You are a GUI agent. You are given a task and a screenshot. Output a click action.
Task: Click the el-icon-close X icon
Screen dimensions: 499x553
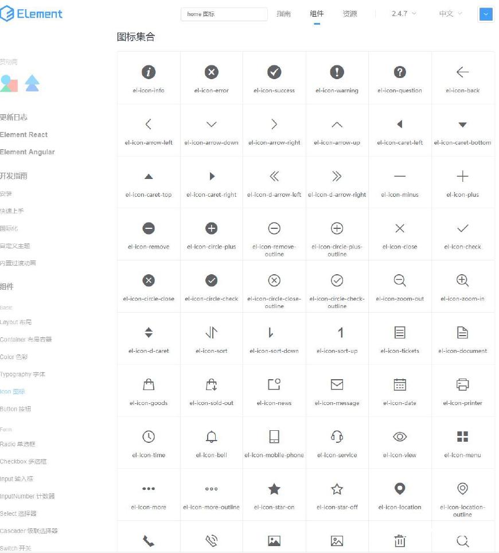tap(400, 228)
